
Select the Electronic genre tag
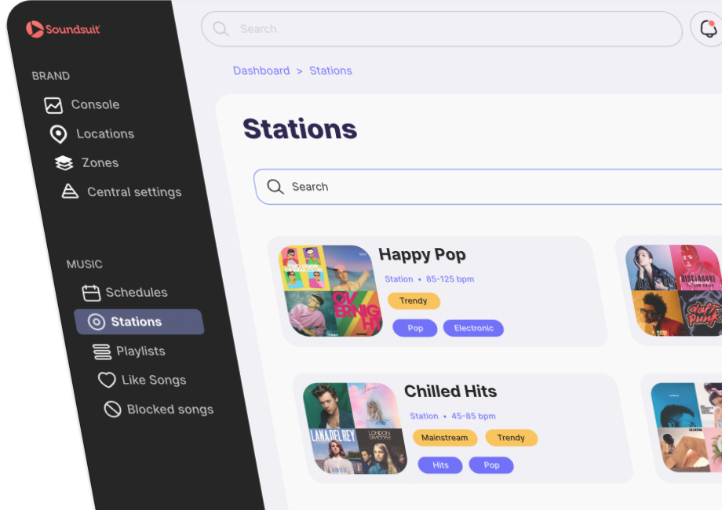click(x=473, y=328)
